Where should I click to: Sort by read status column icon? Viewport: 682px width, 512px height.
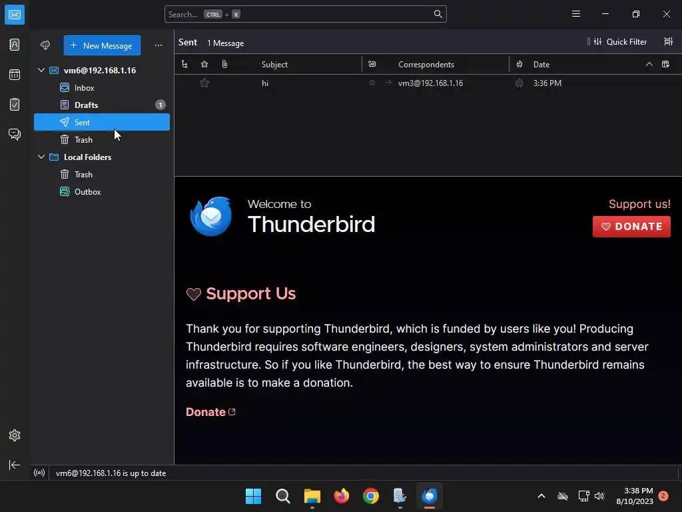[372, 65]
